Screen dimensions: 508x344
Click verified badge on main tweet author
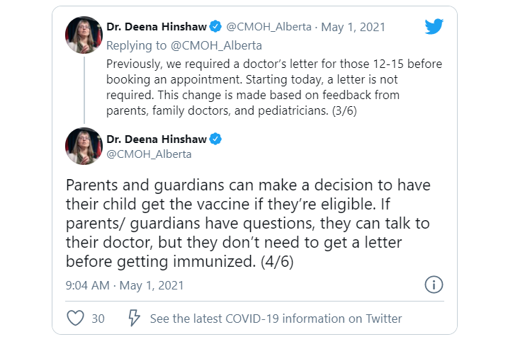coord(215,139)
